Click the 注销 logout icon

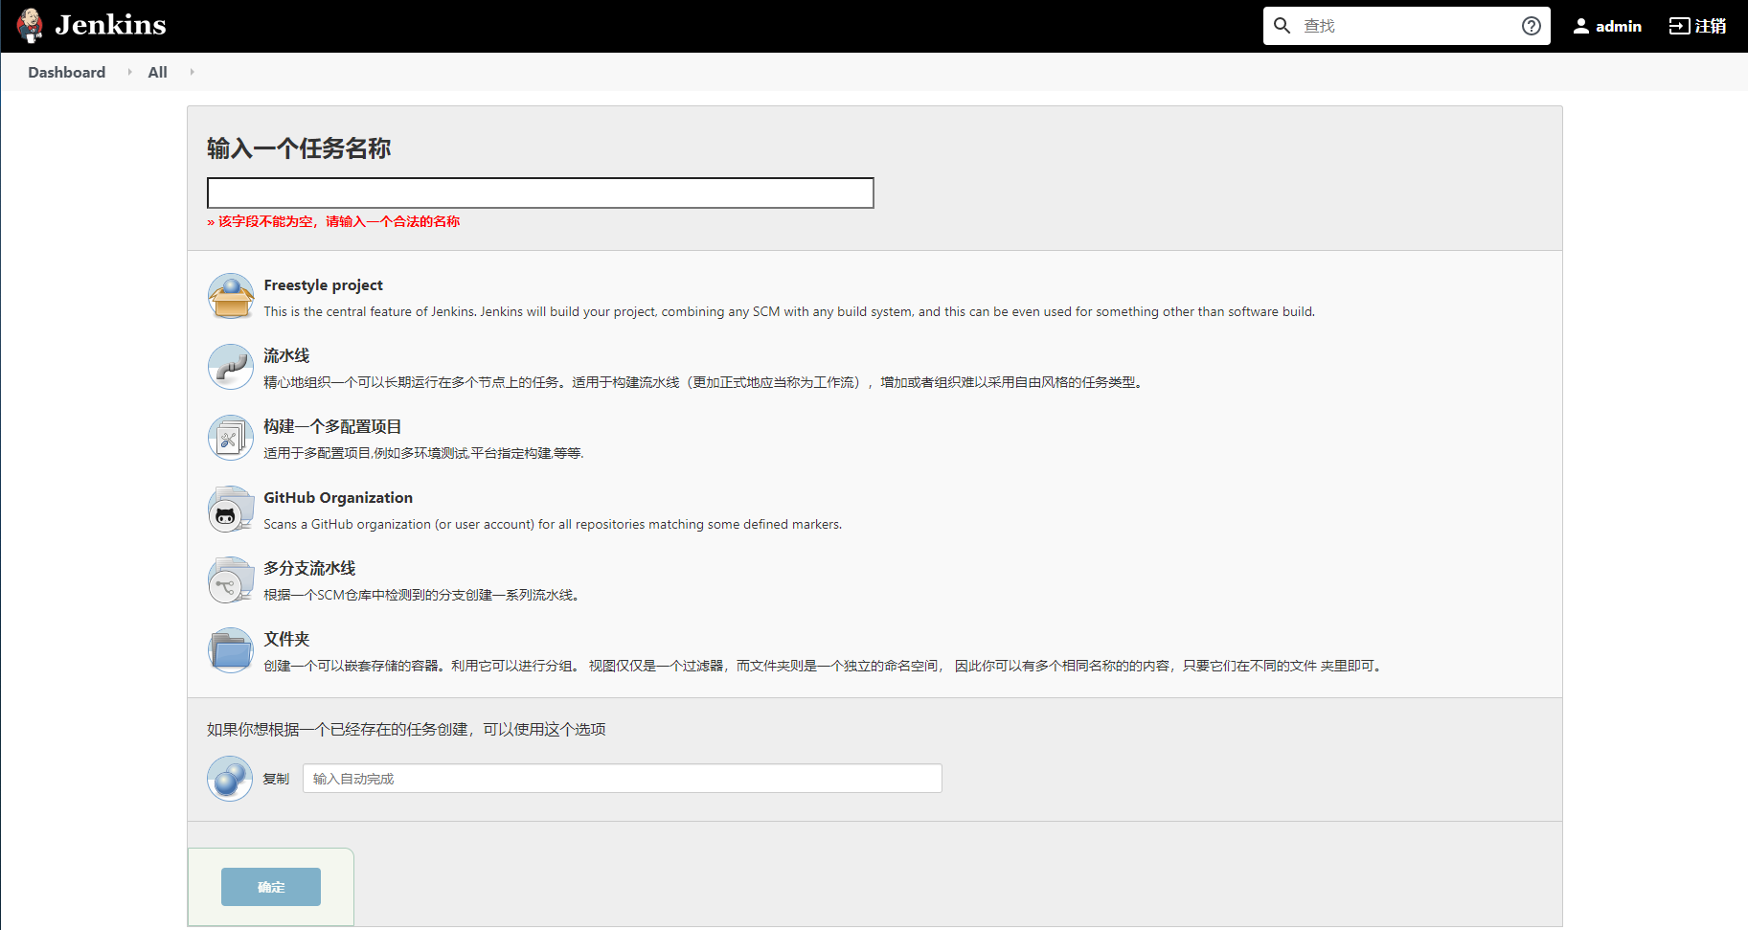point(1680,26)
